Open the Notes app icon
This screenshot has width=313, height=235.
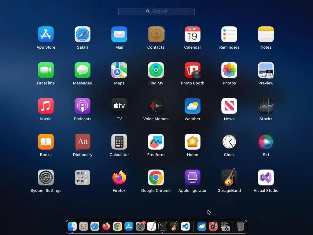click(x=266, y=34)
